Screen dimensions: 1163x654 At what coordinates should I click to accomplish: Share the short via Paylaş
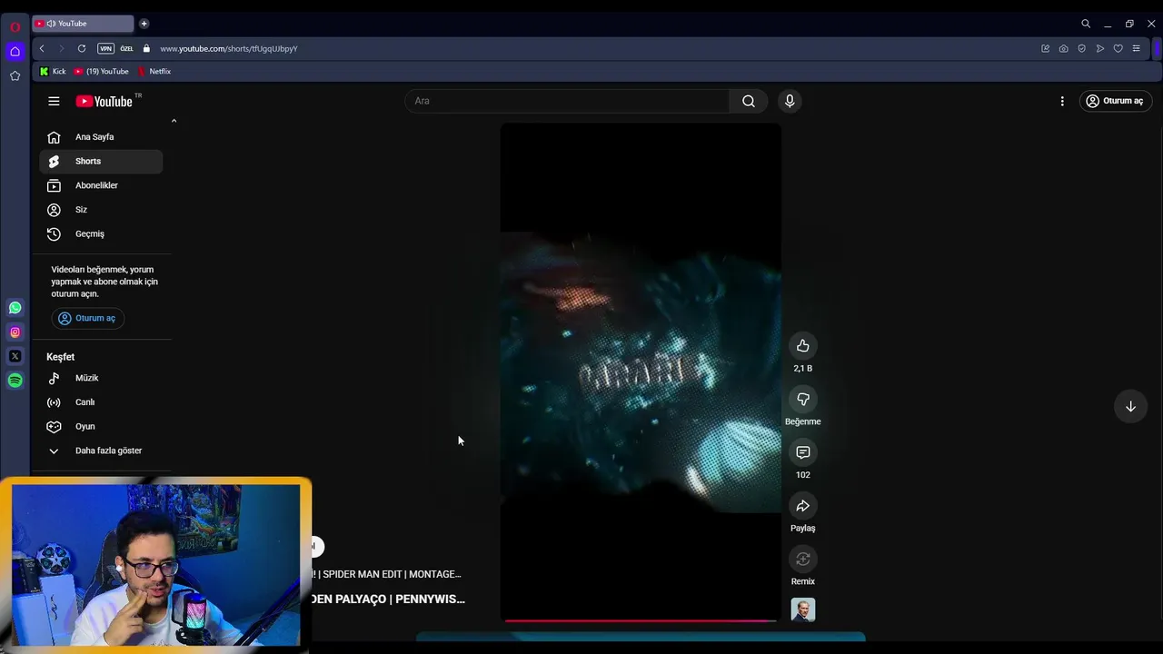803,506
